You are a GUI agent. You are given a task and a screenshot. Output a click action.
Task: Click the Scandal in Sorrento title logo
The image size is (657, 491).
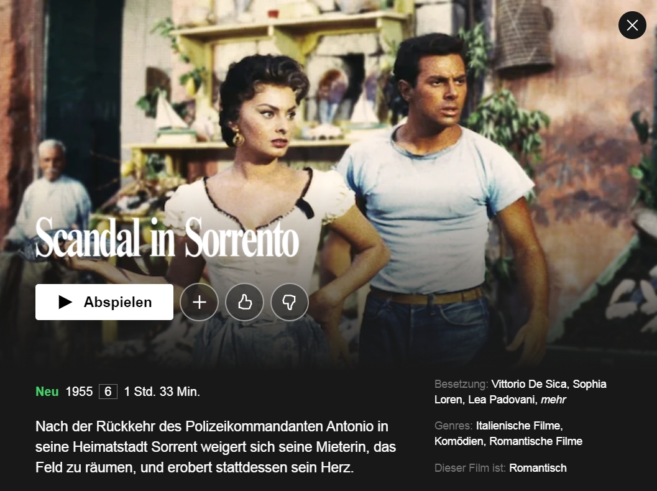(167, 237)
